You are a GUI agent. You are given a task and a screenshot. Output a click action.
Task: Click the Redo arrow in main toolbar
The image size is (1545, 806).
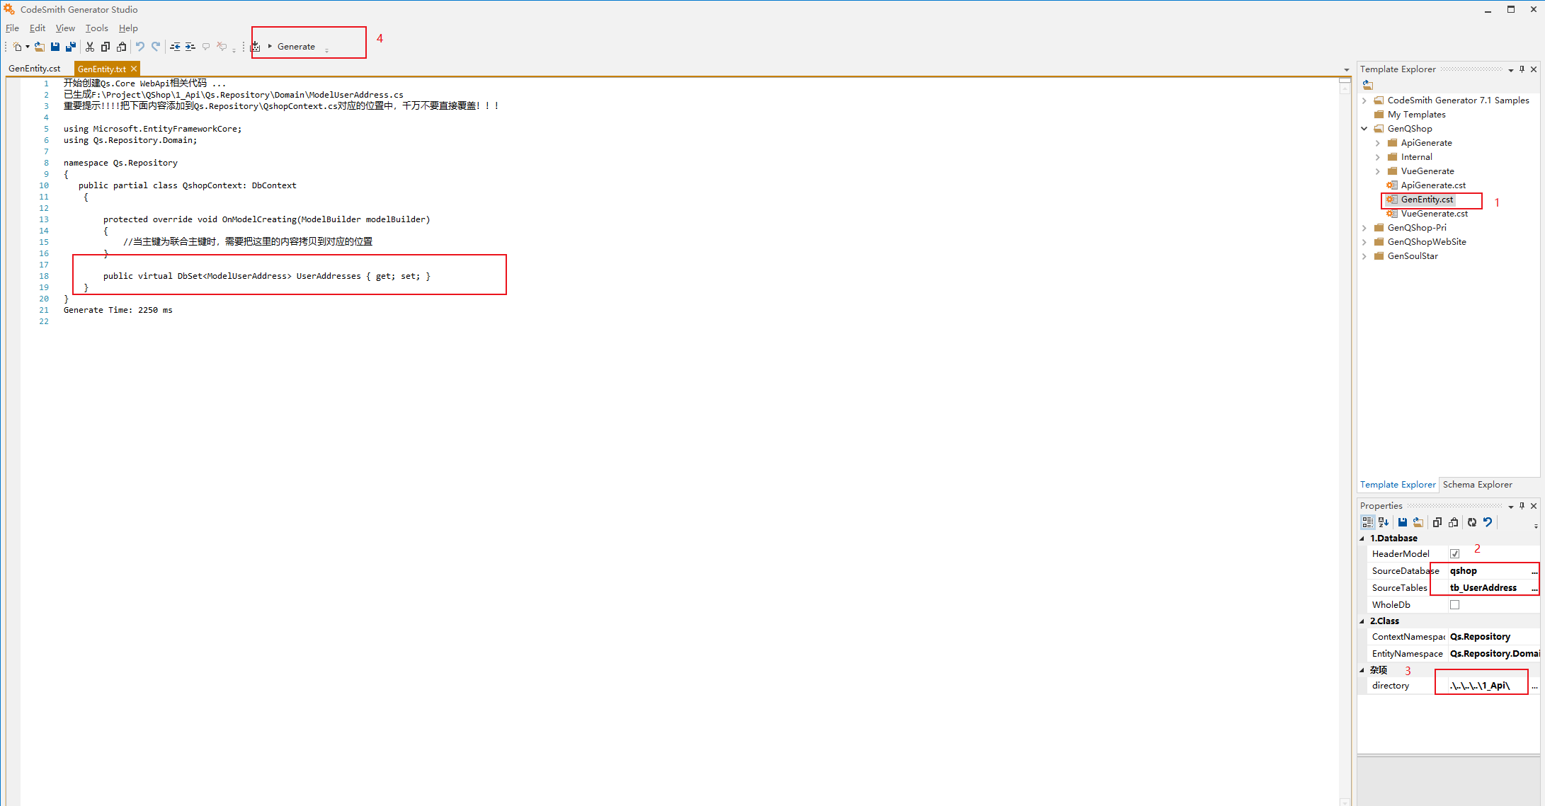[x=156, y=47]
